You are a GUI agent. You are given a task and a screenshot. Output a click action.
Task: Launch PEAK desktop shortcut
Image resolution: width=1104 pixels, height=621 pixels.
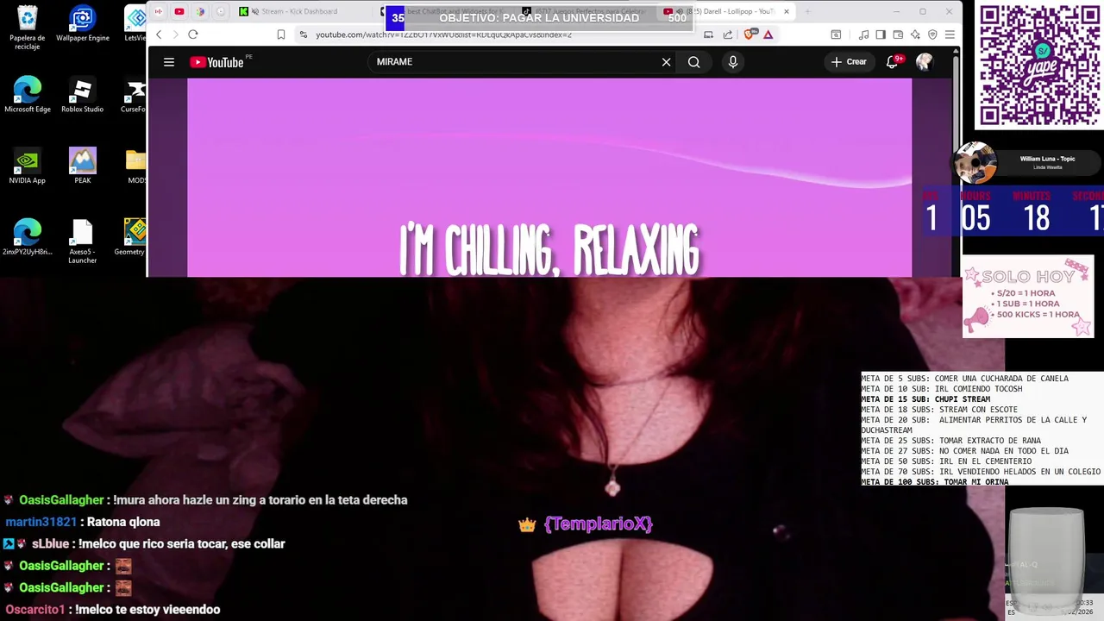tap(83, 166)
